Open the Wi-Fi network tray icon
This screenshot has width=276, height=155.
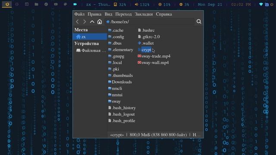point(261,4)
